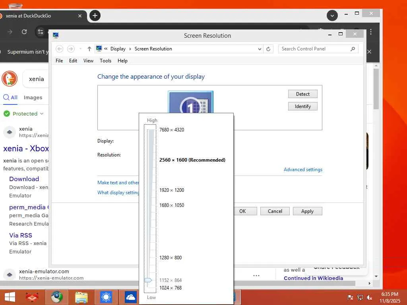
Task: Open Continued in Wikipedia link
Action: (x=313, y=278)
